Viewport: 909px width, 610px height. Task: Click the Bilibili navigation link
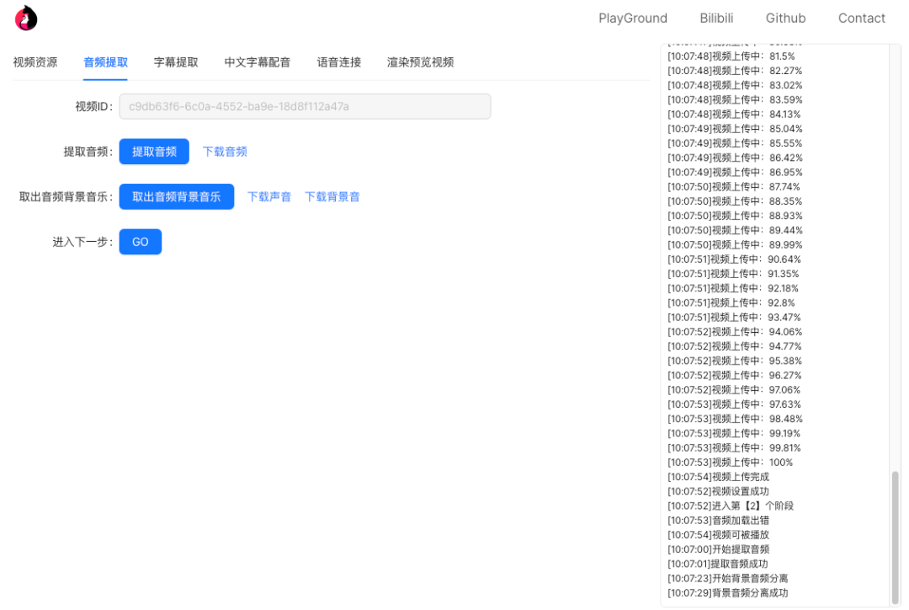coord(716,18)
